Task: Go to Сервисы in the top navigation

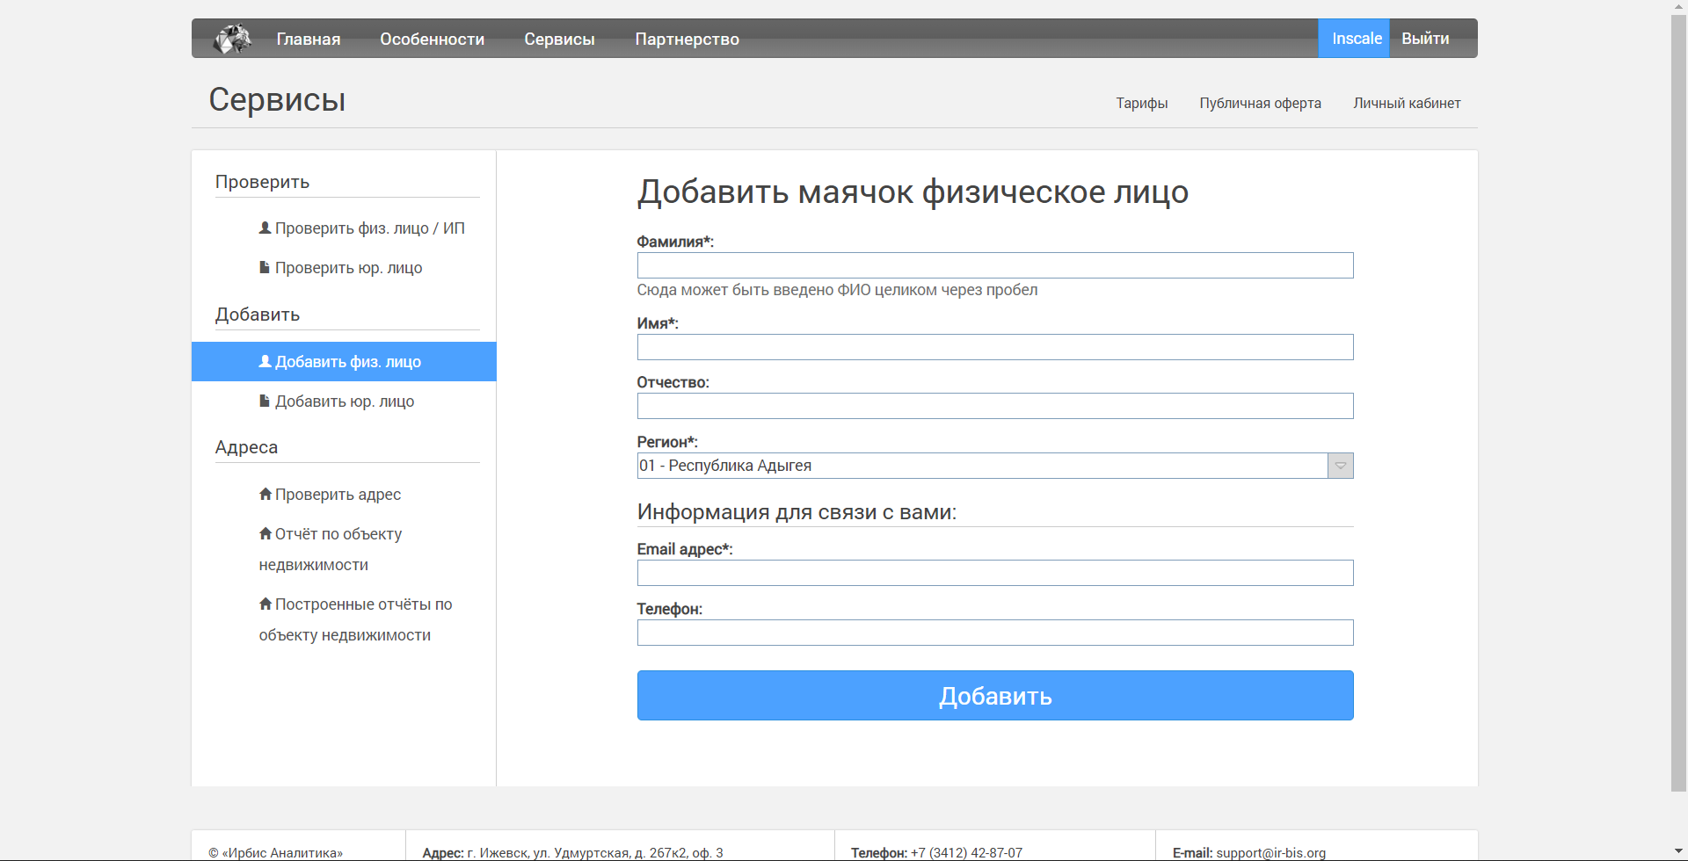Action: tap(559, 39)
